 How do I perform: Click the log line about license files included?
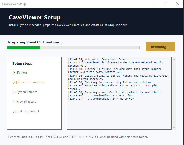(115, 71)
